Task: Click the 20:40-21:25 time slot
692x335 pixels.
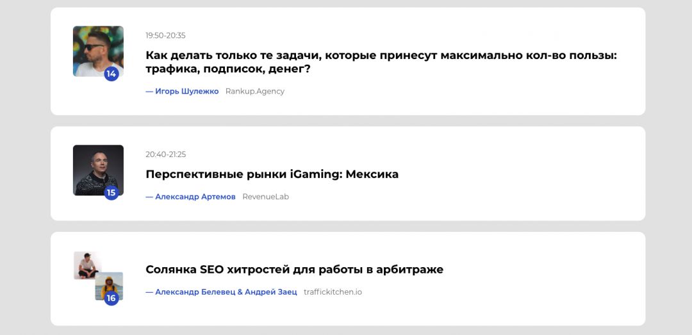Action: 165,154
